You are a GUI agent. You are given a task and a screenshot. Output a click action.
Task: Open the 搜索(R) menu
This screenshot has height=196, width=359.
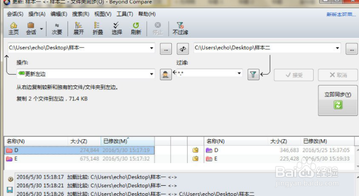coord(81,14)
